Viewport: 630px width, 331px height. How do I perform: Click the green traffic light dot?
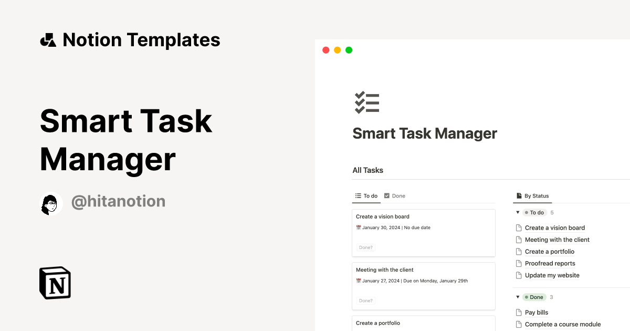tap(349, 49)
